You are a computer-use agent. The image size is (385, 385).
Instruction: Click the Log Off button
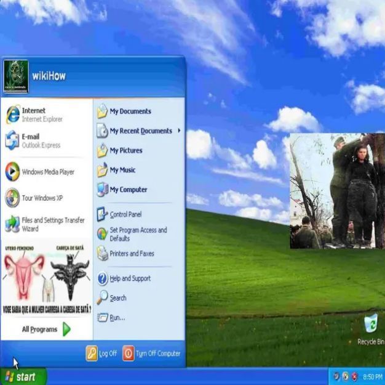pos(101,354)
